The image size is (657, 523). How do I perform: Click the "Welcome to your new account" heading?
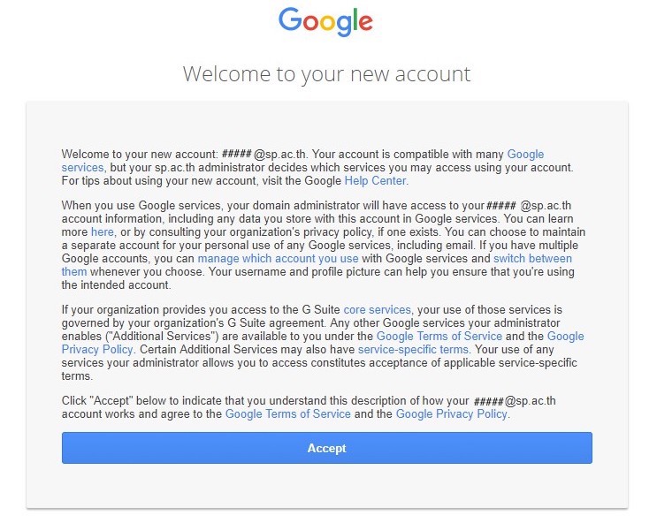(x=327, y=74)
